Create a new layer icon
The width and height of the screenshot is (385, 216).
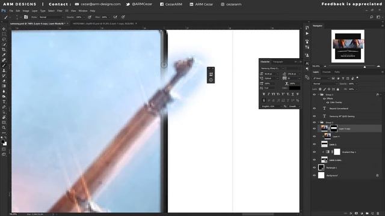tap(372, 214)
